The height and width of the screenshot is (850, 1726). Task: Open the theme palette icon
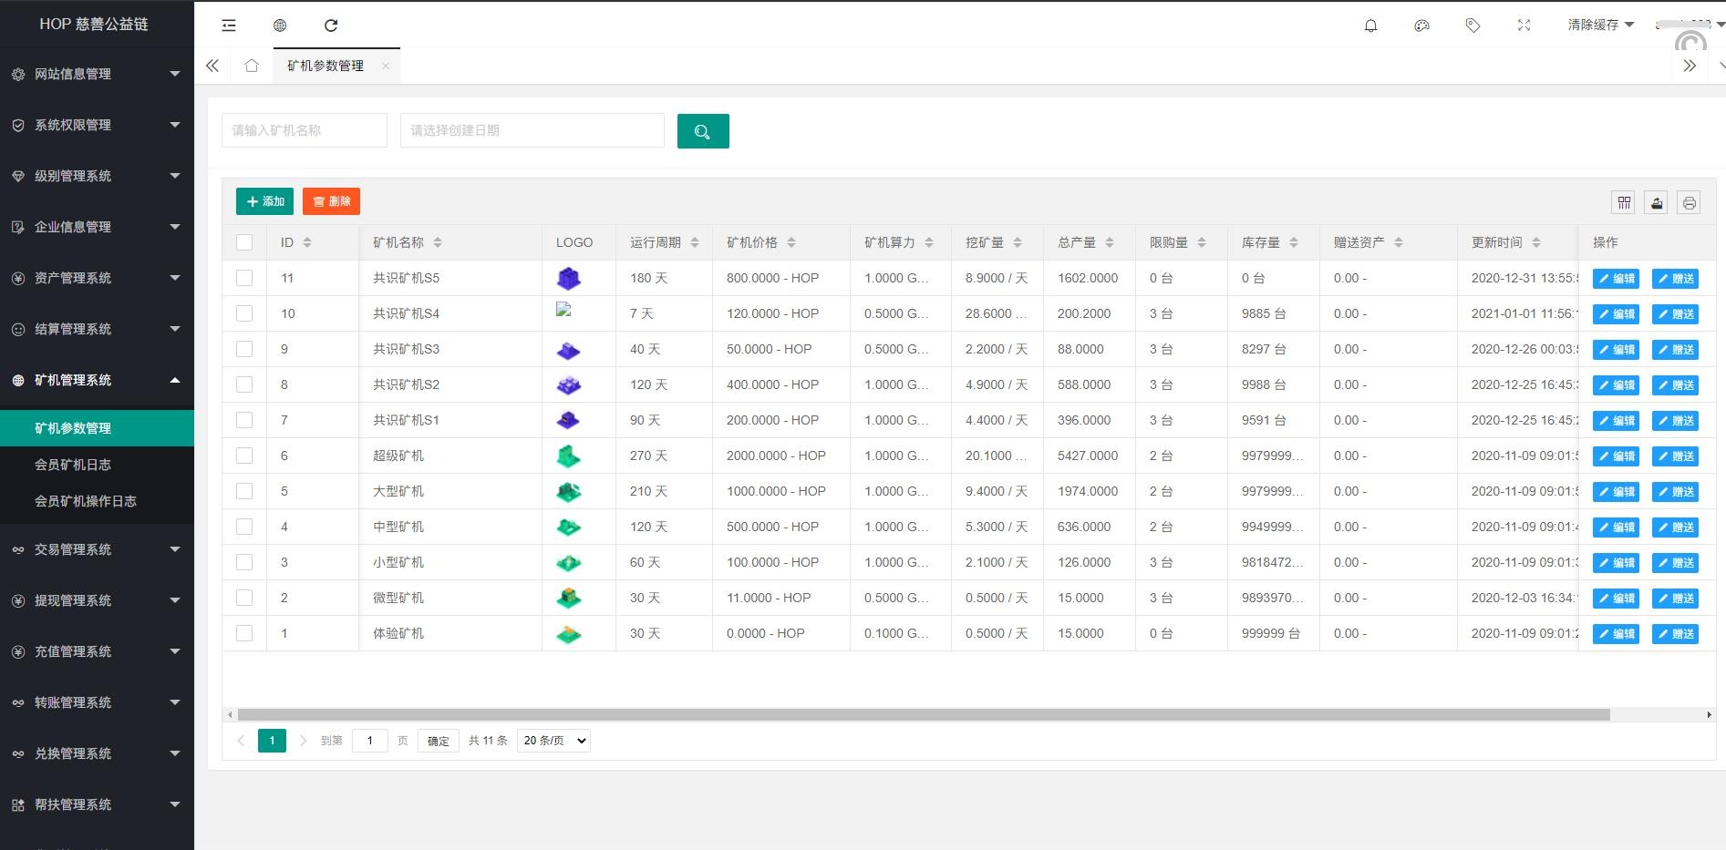tap(1421, 26)
